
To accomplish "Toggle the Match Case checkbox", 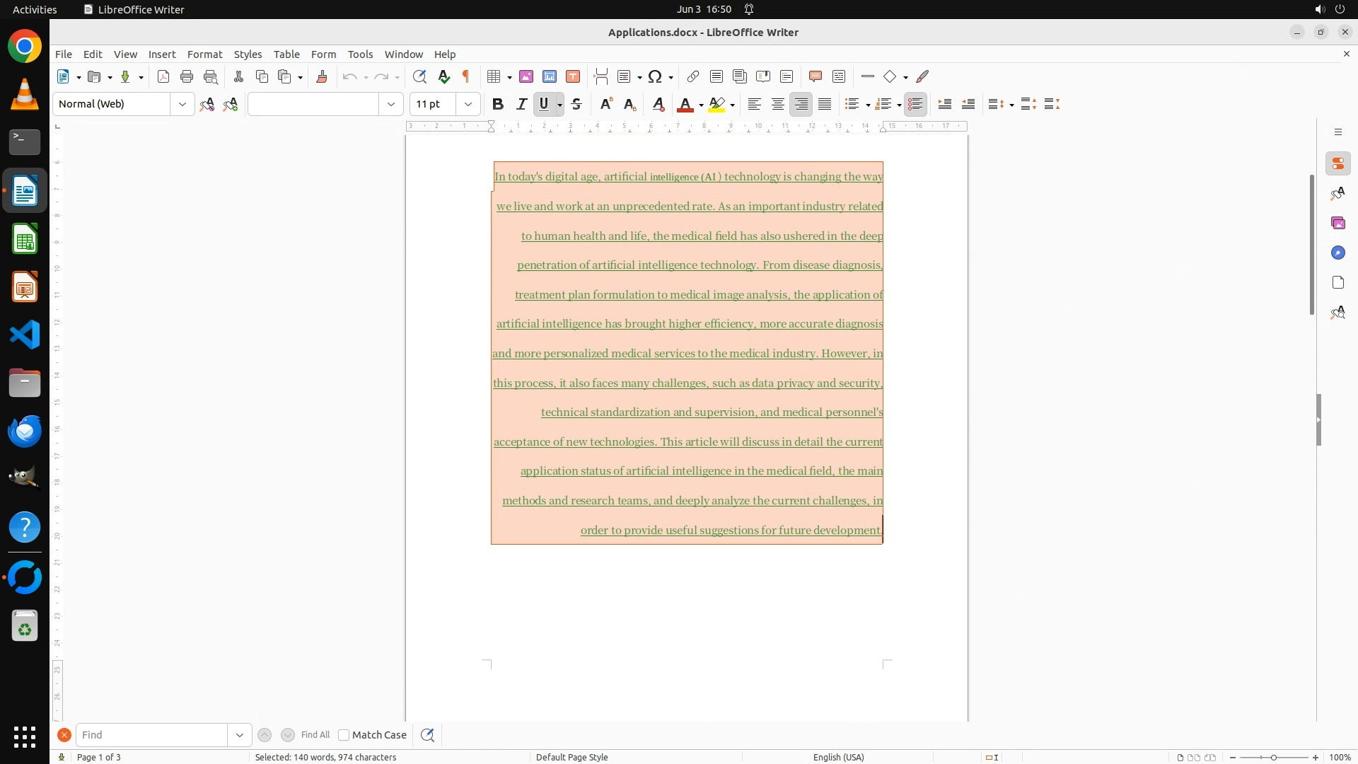I will coord(344,735).
